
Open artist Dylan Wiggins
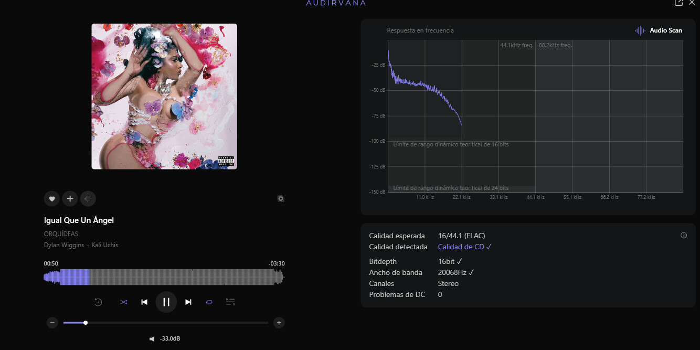pos(64,245)
